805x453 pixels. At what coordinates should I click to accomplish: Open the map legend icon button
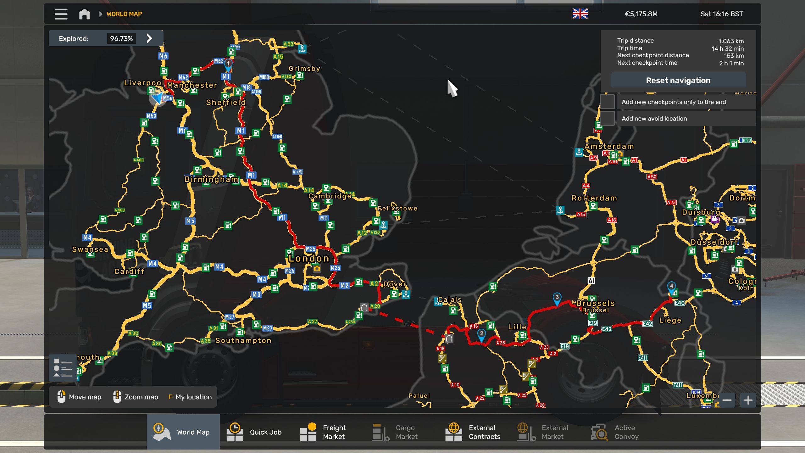pyautogui.click(x=63, y=367)
